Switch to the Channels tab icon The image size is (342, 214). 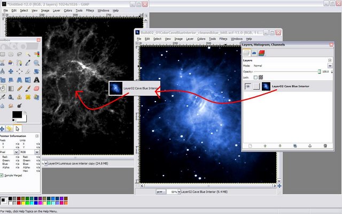(x=261, y=52)
